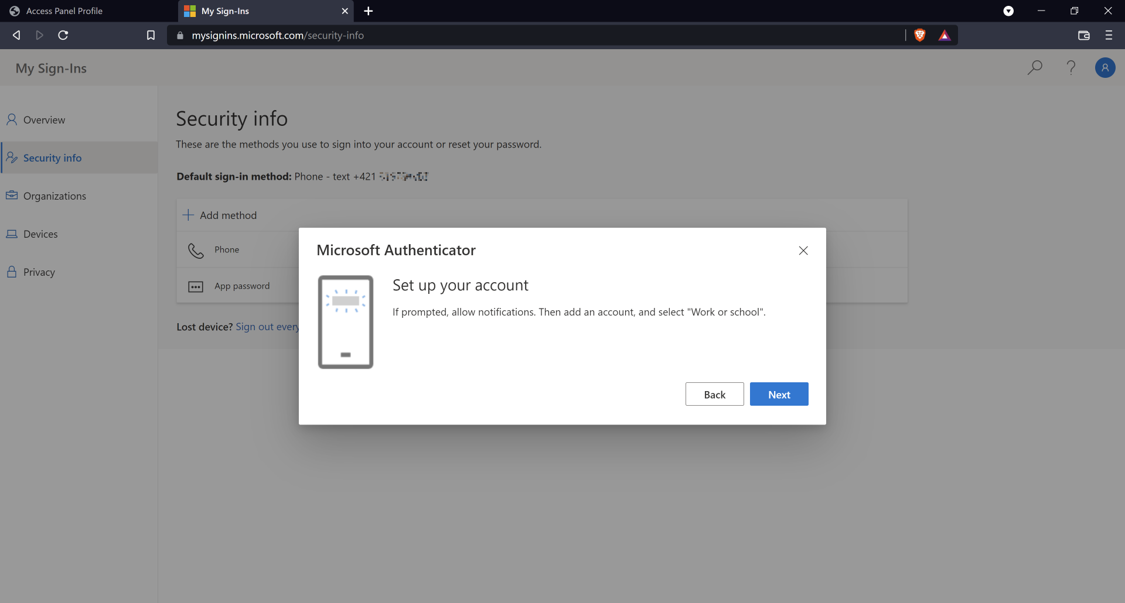Screen dimensions: 1125x603
Task: Bookmark this page with the bookmark icon
Action: point(151,36)
